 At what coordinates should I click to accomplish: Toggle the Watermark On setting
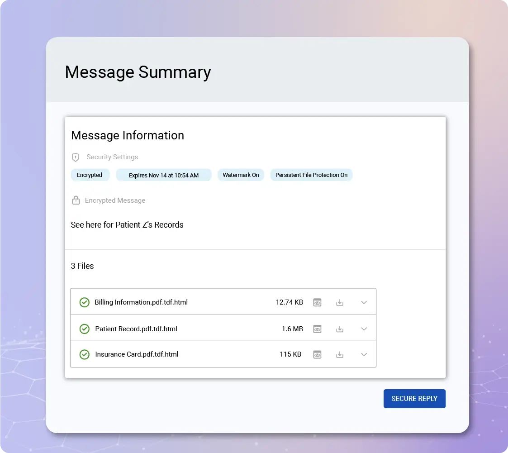(x=241, y=175)
